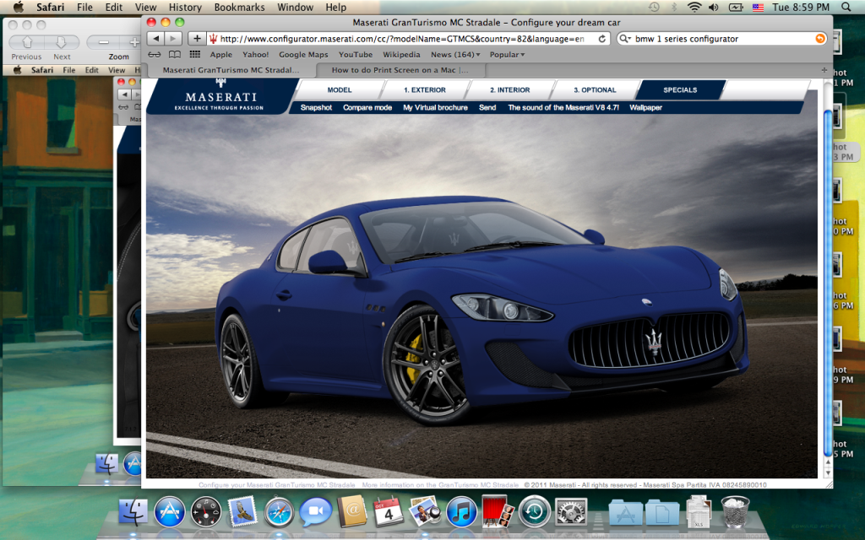Screen dimensions: 865x540
Task: Open the Wikipedia bookmark
Action: tap(401, 55)
